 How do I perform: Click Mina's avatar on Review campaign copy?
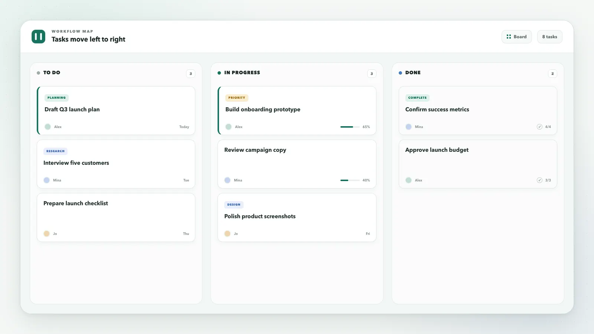(227, 180)
